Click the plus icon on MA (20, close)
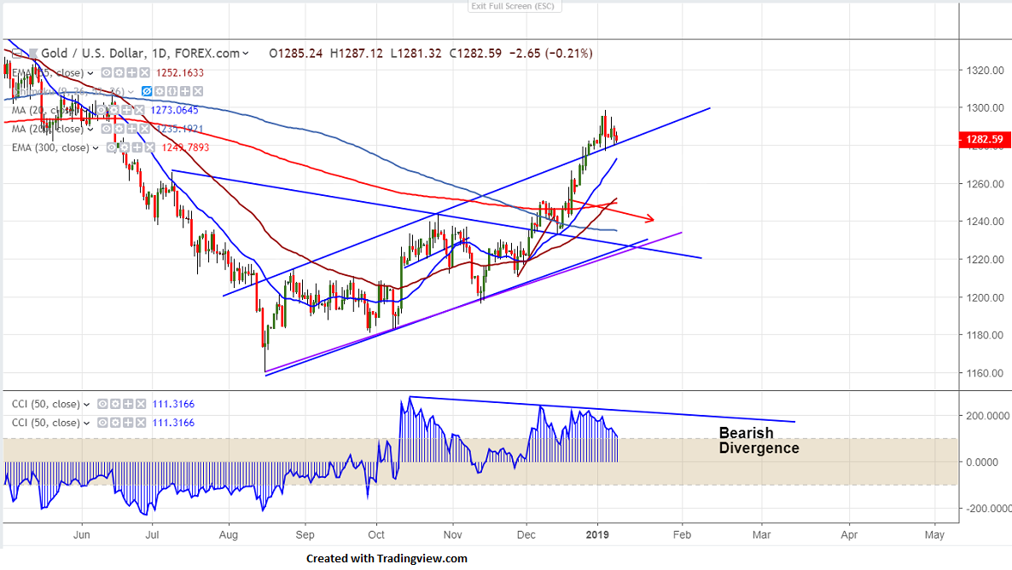Image resolution: width=1012 pixels, height=570 pixels. point(126,110)
